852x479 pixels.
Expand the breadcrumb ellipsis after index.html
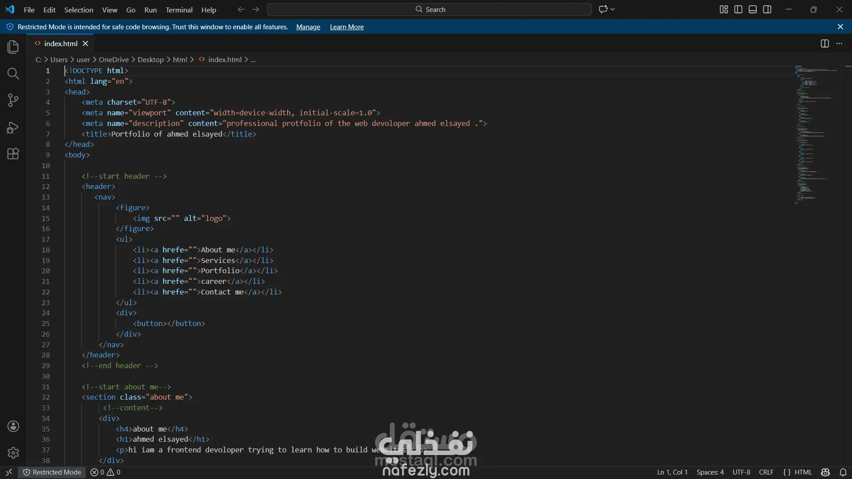253,60
